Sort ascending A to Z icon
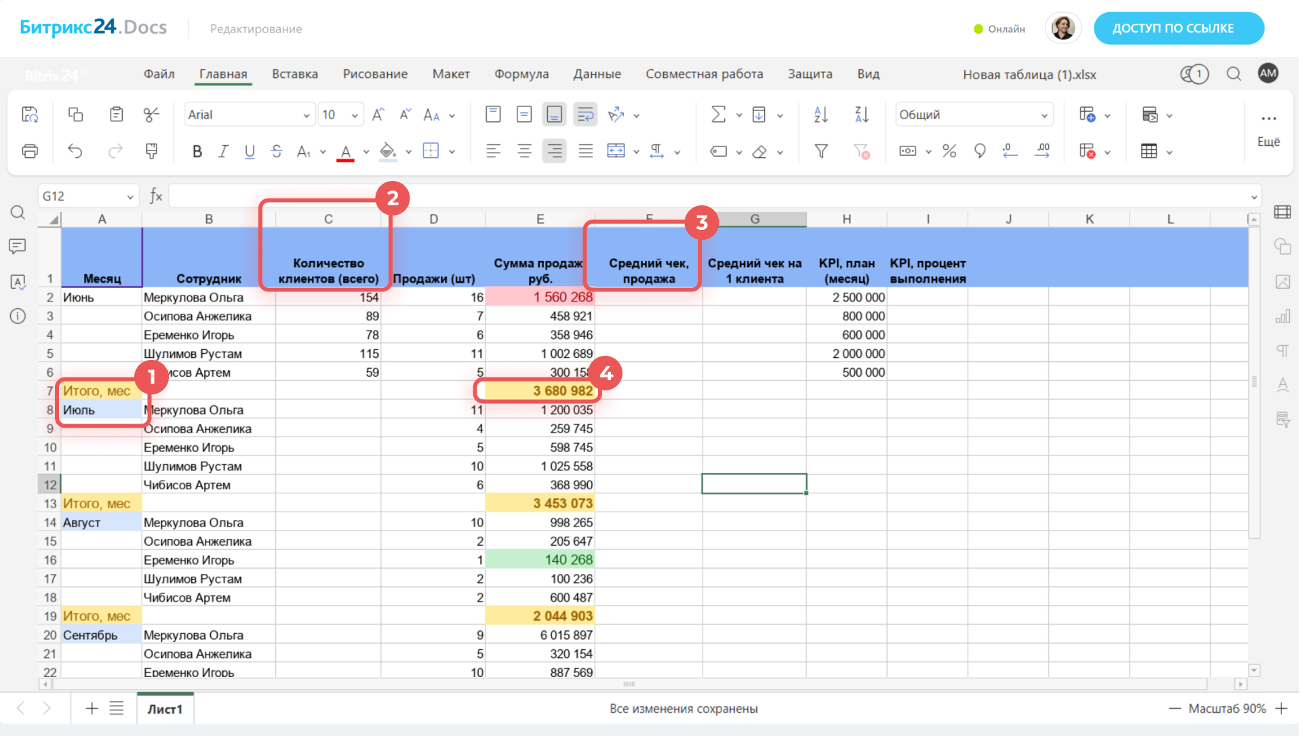Viewport: 1306px width, 736px height. tap(821, 115)
